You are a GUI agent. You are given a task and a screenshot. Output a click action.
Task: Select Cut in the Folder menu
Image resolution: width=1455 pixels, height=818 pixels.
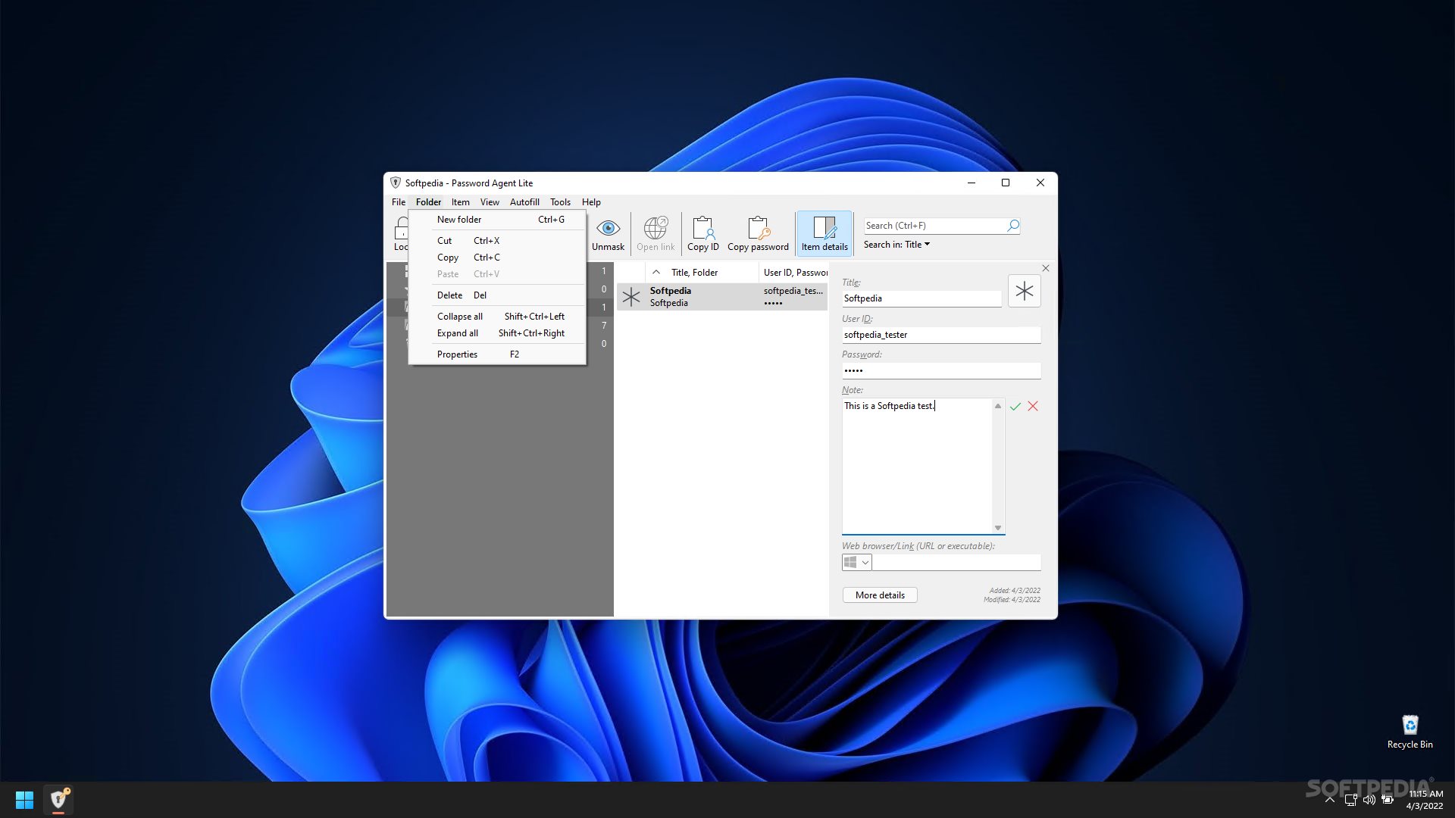pos(497,241)
